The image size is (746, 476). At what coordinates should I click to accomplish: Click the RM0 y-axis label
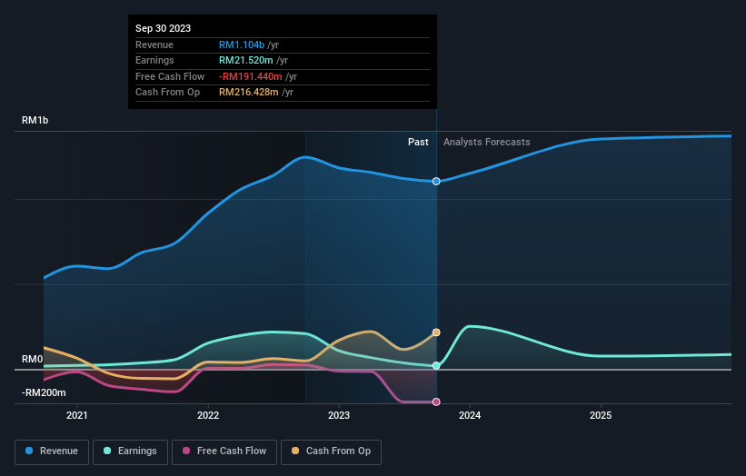[x=33, y=359]
